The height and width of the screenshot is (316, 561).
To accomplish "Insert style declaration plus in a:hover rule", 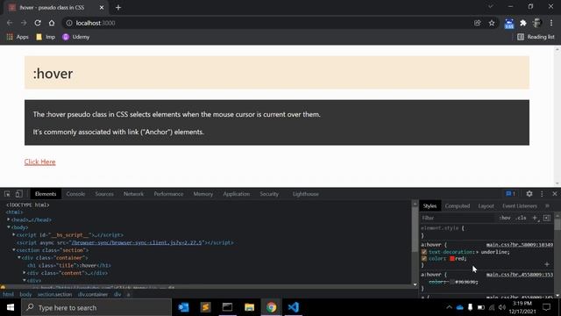I will 547,264.
